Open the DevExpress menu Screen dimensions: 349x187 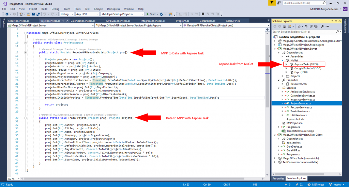(113, 9)
